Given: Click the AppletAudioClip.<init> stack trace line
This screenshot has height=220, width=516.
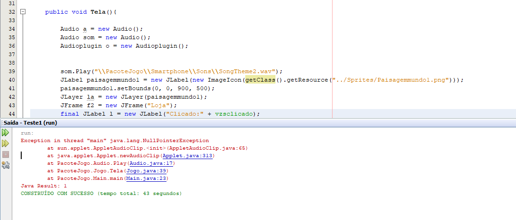Looking at the screenshot, I should [148, 148].
